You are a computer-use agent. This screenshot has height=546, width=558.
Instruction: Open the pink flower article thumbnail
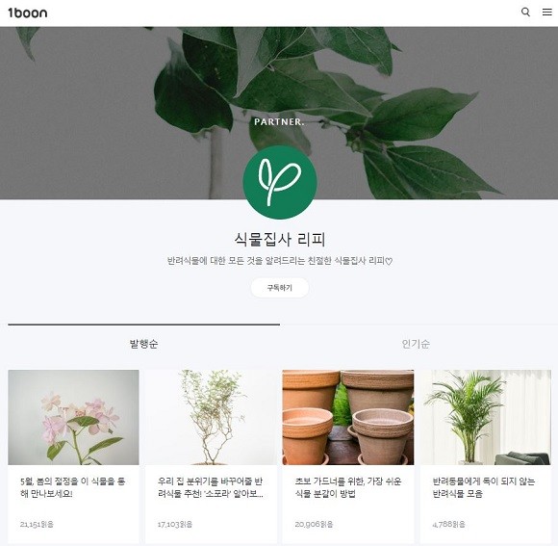coord(74,417)
